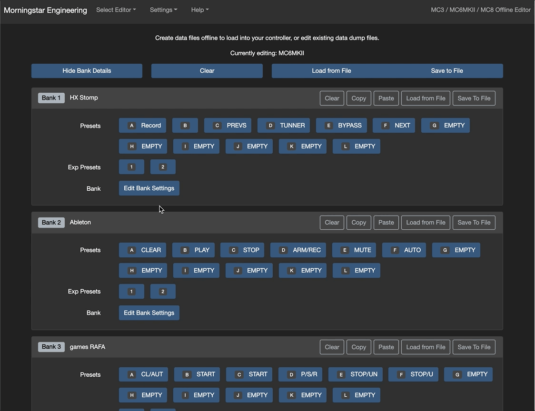The height and width of the screenshot is (411, 535).
Task: Expand the Settings menu
Action: [163, 10]
